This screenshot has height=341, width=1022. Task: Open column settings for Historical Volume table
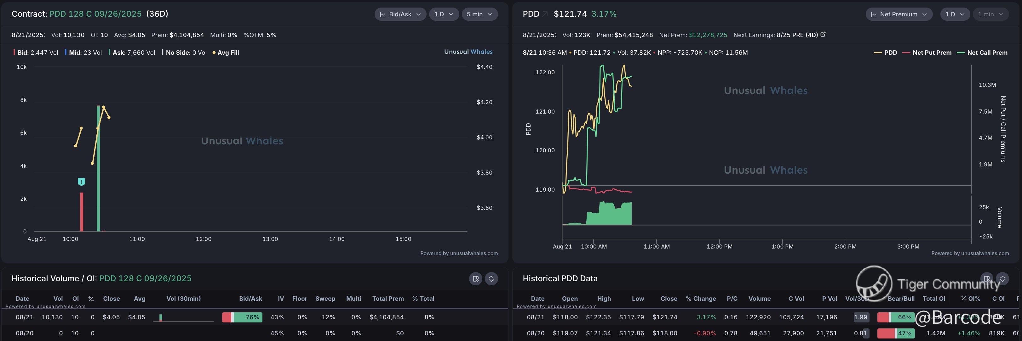pyautogui.click(x=476, y=279)
